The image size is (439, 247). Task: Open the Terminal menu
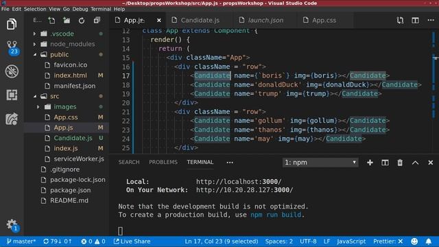[101, 9]
